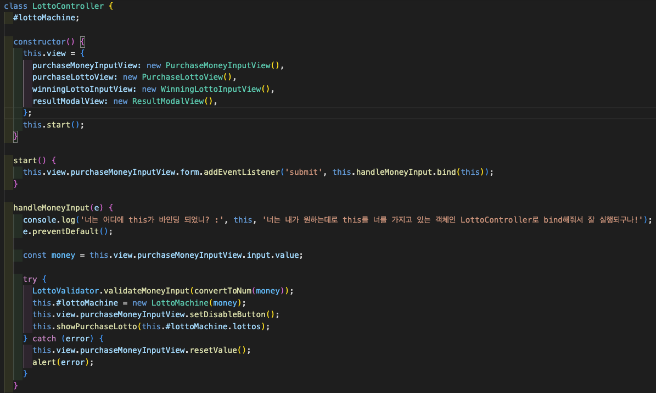Click the WinningLottoInputView class reference
The width and height of the screenshot is (656, 393).
click(x=210, y=89)
